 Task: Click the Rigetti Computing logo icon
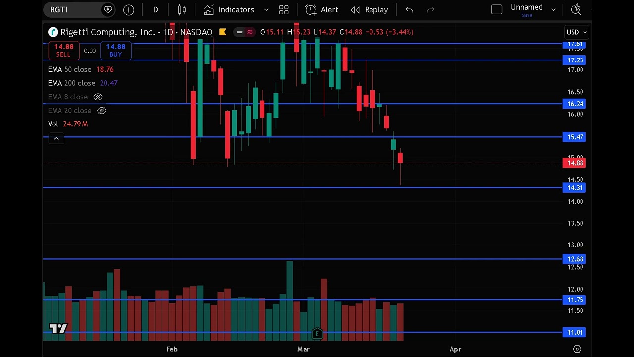point(53,32)
